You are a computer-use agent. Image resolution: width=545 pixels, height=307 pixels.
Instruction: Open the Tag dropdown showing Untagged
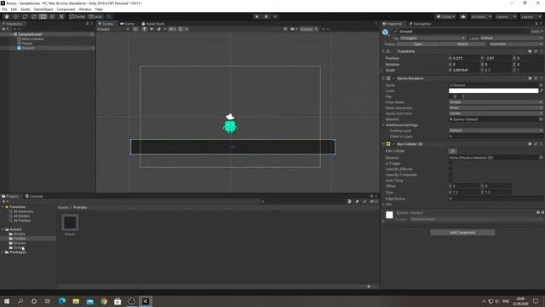click(433, 38)
